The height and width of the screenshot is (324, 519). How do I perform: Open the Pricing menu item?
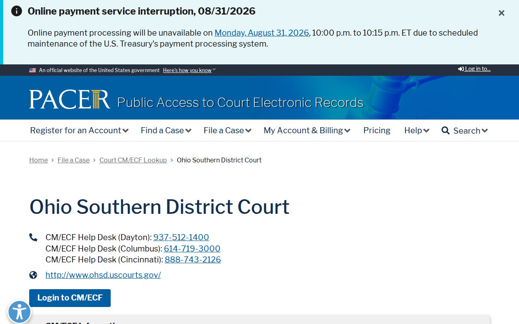point(377,130)
